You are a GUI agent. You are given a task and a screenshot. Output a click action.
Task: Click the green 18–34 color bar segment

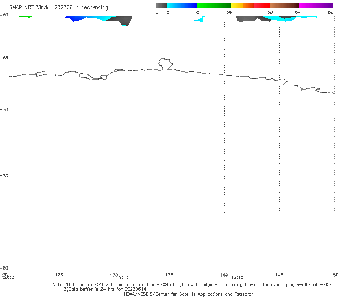214,5
